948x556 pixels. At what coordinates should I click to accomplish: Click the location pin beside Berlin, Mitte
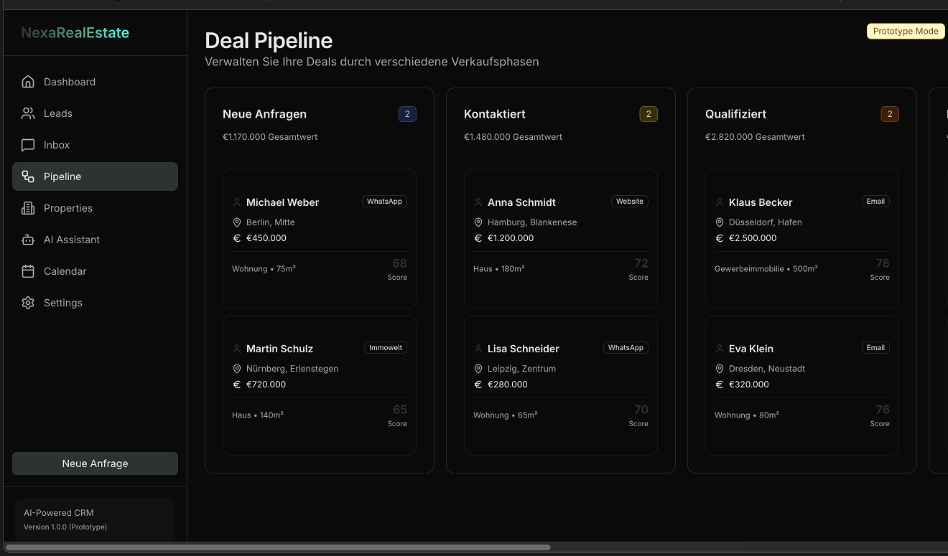[237, 222]
